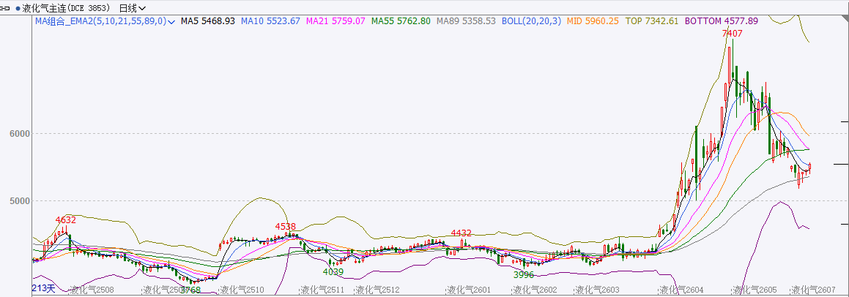Click the 213天 day count label
849x297 pixels.
(43, 288)
